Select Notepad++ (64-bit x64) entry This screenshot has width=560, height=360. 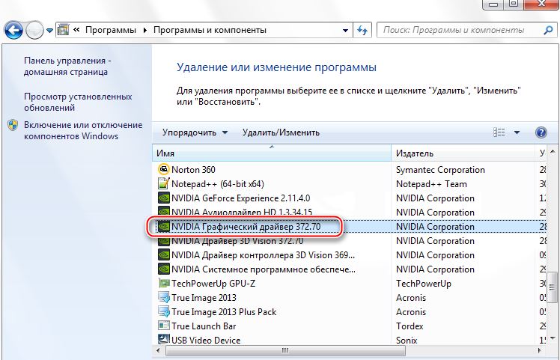click(218, 184)
